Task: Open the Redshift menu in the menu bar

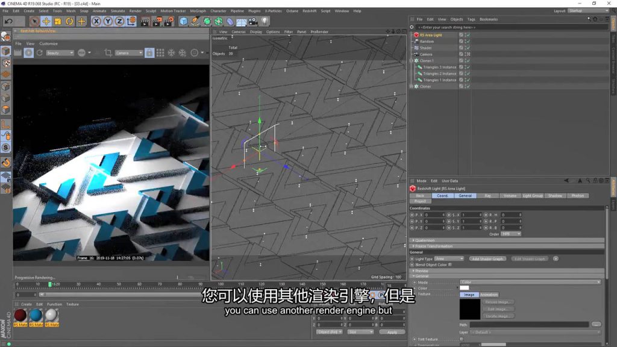Action: (x=309, y=11)
